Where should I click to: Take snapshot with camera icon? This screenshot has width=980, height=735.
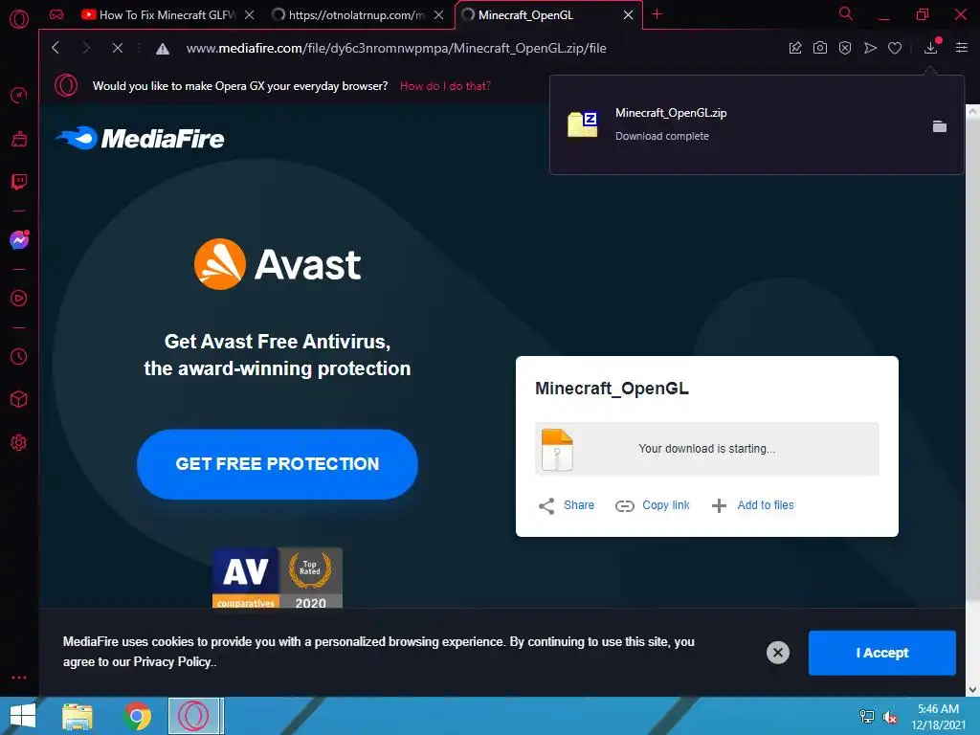click(820, 48)
